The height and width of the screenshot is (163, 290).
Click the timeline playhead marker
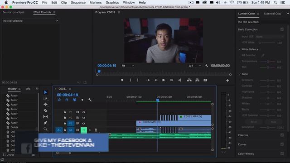[158, 100]
